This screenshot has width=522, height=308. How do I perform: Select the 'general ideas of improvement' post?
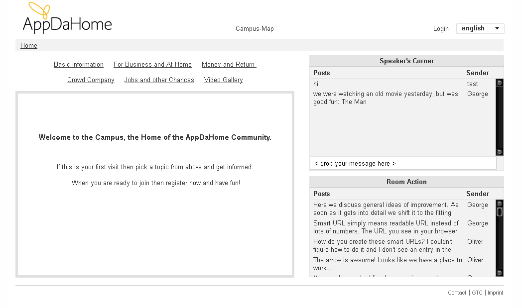click(386, 209)
